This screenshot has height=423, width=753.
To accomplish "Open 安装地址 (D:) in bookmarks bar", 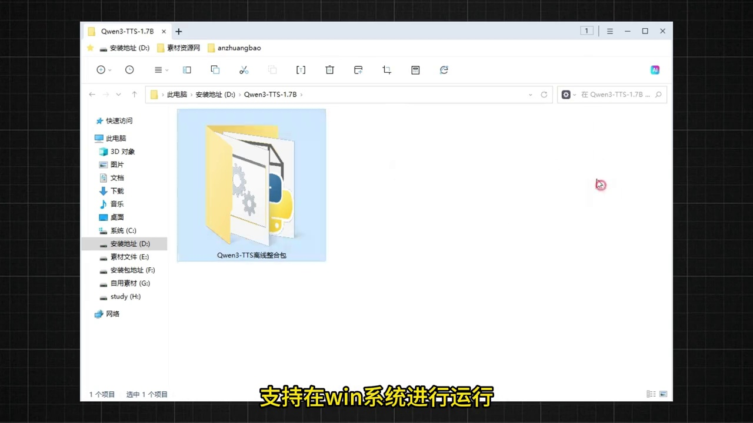I will coord(124,48).
